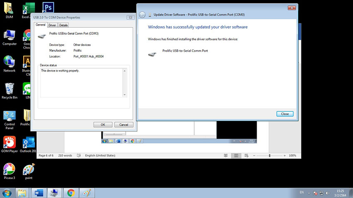Click 'English (United States)' language in Word
Viewport: 353px width, 198px height.
tap(100, 155)
